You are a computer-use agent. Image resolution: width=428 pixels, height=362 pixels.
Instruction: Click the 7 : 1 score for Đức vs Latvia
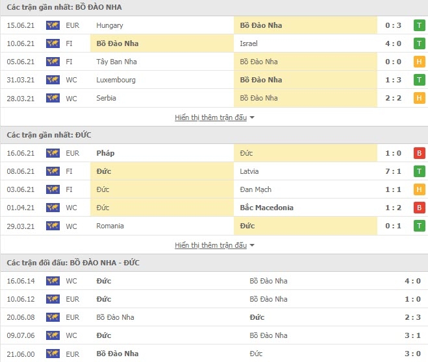tap(393, 171)
